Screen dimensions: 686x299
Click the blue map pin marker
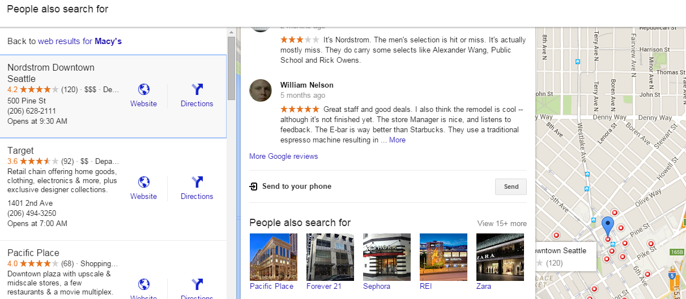click(608, 227)
